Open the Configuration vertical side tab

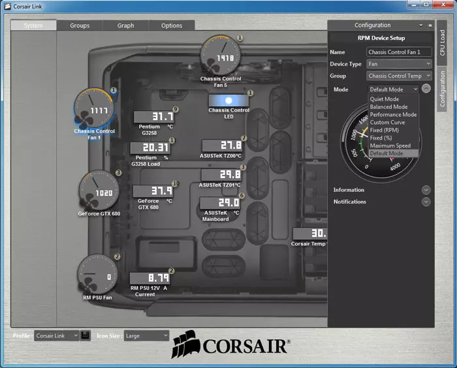coord(442,89)
